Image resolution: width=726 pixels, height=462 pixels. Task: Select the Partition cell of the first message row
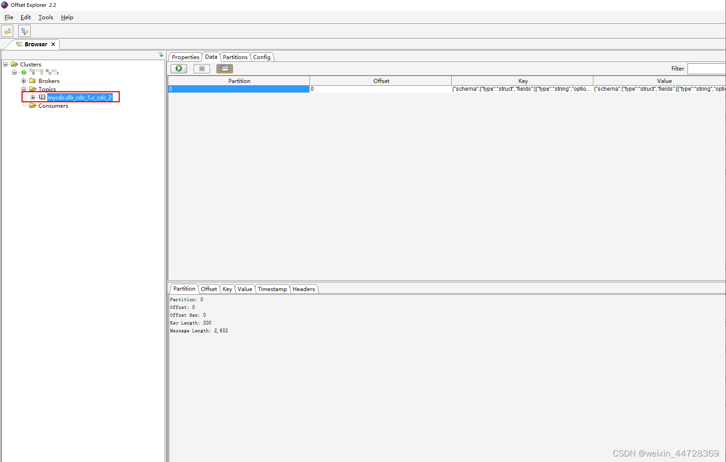(x=239, y=89)
